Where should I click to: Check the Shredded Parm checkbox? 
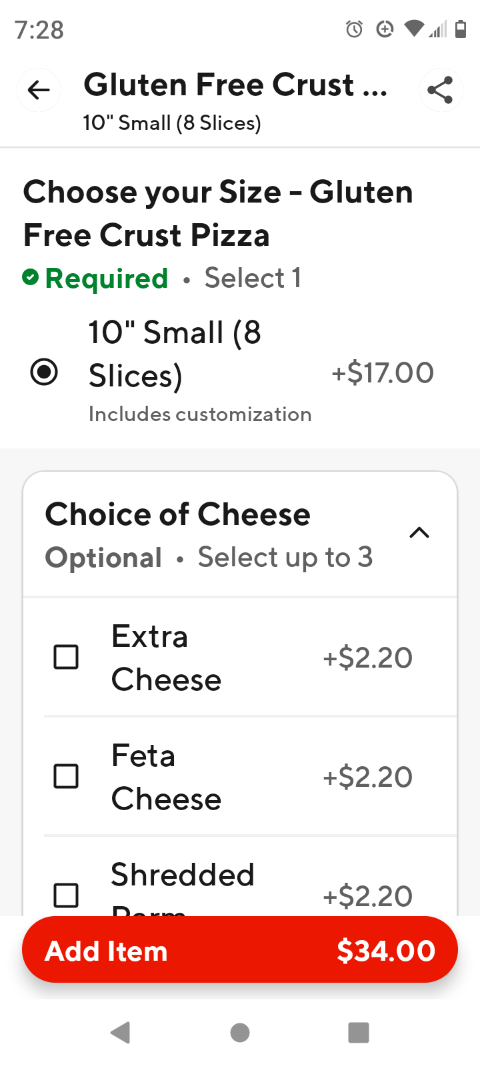(x=66, y=895)
